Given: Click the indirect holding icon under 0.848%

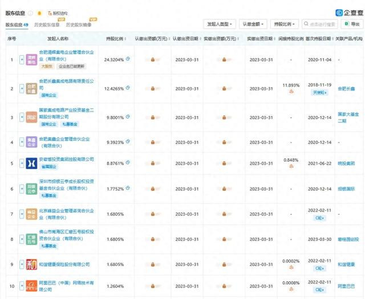Looking at the screenshot, I should click(291, 166).
